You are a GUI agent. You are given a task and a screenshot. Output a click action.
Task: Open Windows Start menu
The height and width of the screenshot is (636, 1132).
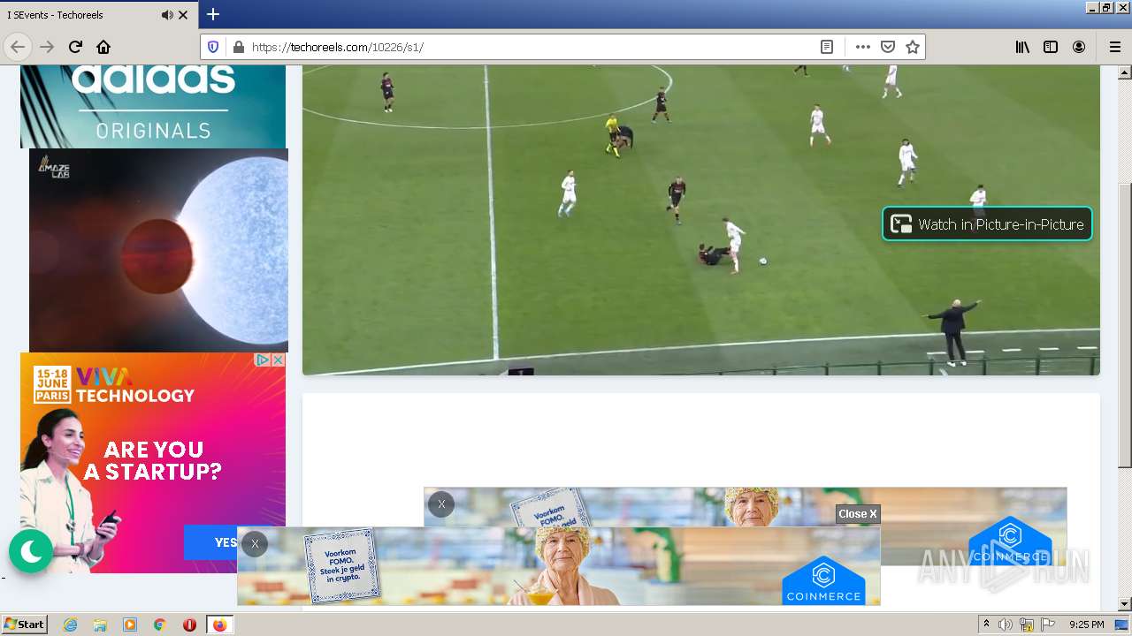click(24, 625)
